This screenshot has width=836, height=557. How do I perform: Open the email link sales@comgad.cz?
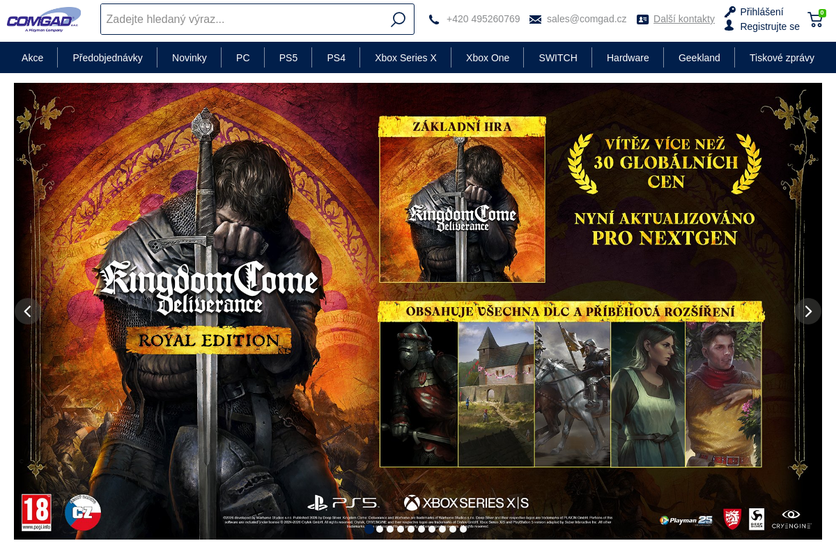click(x=587, y=19)
